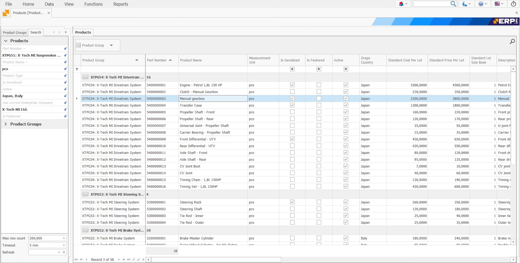Toggle Is Serialized for Clutch - Manual Gearbox
The height and width of the screenshot is (263, 520).
pos(292,92)
